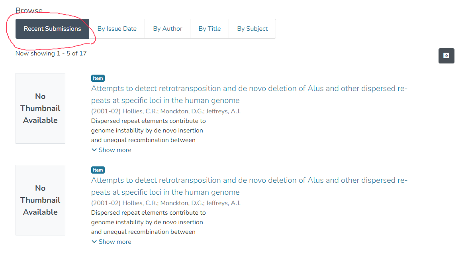The width and height of the screenshot is (470, 253).
Task: Click the first No Thumbnail Available placeholder
Action: pos(40,108)
